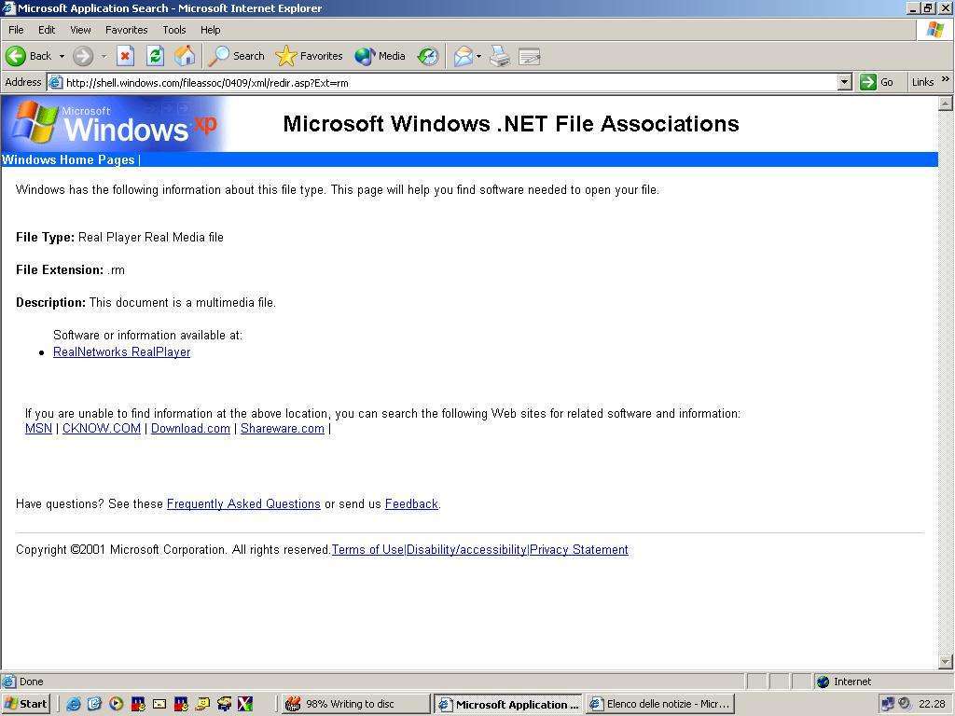Image resolution: width=955 pixels, height=716 pixels.
Task: Open the Privacy Statement link
Action: pyautogui.click(x=578, y=549)
